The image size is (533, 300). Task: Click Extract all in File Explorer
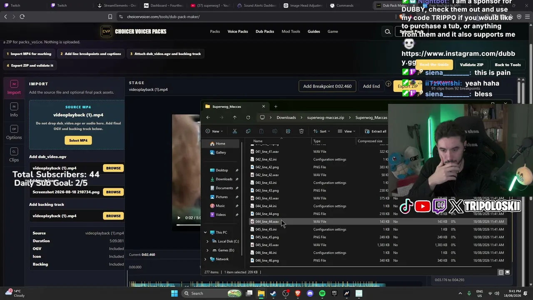[x=375, y=131]
